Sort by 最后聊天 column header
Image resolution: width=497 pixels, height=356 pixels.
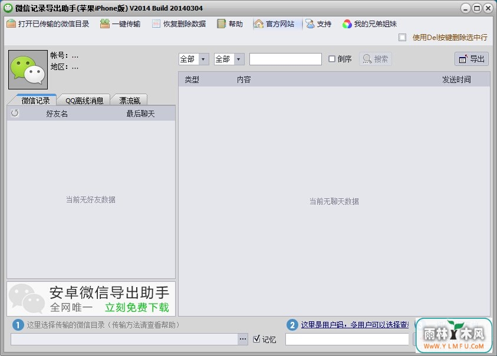pyautogui.click(x=140, y=114)
